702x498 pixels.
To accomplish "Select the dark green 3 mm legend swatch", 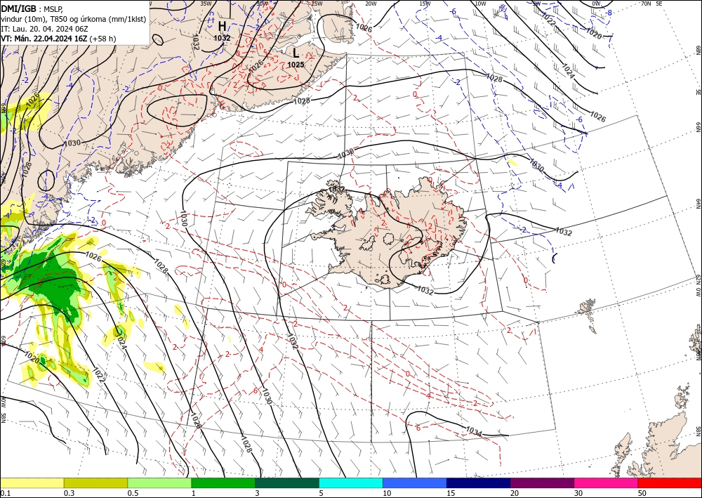I will click(287, 483).
